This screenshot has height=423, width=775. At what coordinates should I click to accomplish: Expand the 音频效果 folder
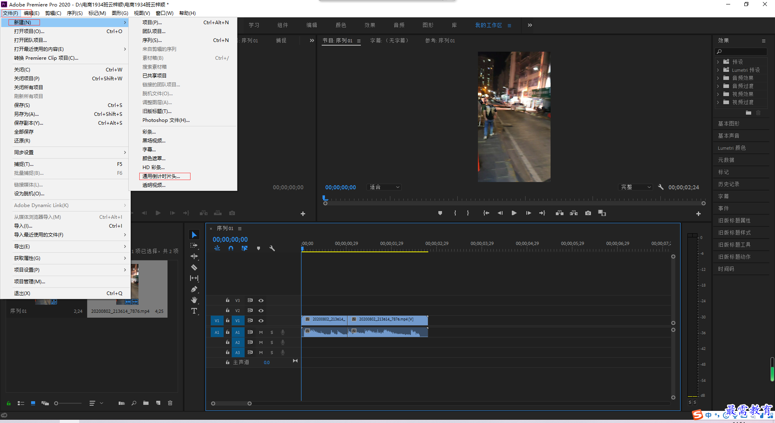tap(718, 78)
